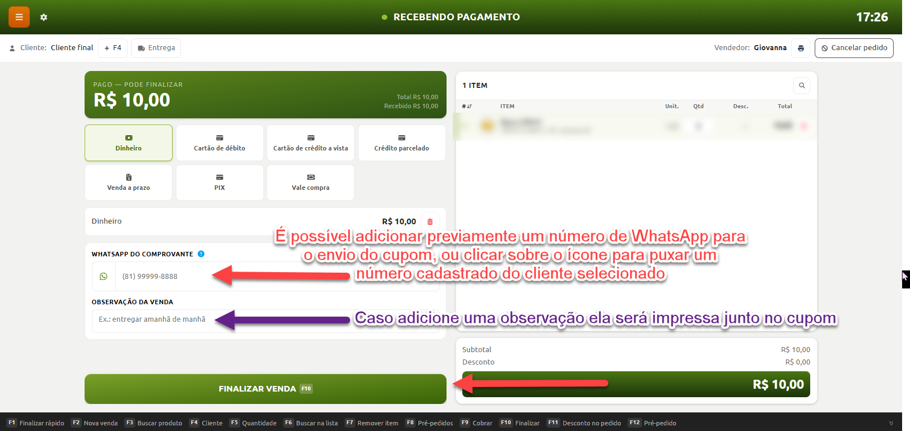Viewport: 910px width, 431px height.
Task: Click the Qtd column header
Action: (699, 106)
